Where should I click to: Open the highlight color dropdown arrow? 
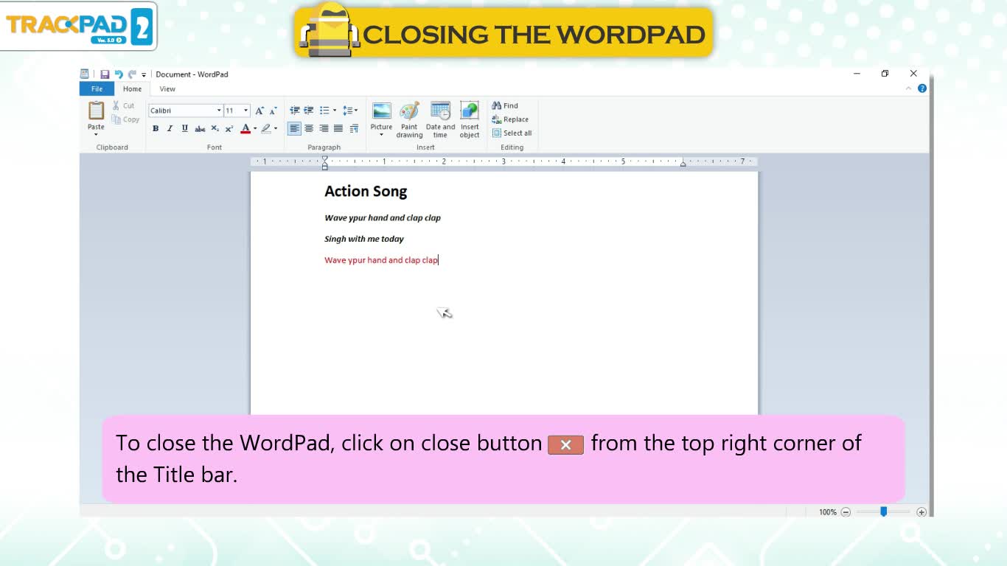point(276,128)
